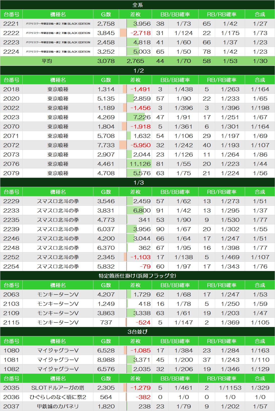Select the -1,103 difference in row 2252

click(x=140, y=257)
